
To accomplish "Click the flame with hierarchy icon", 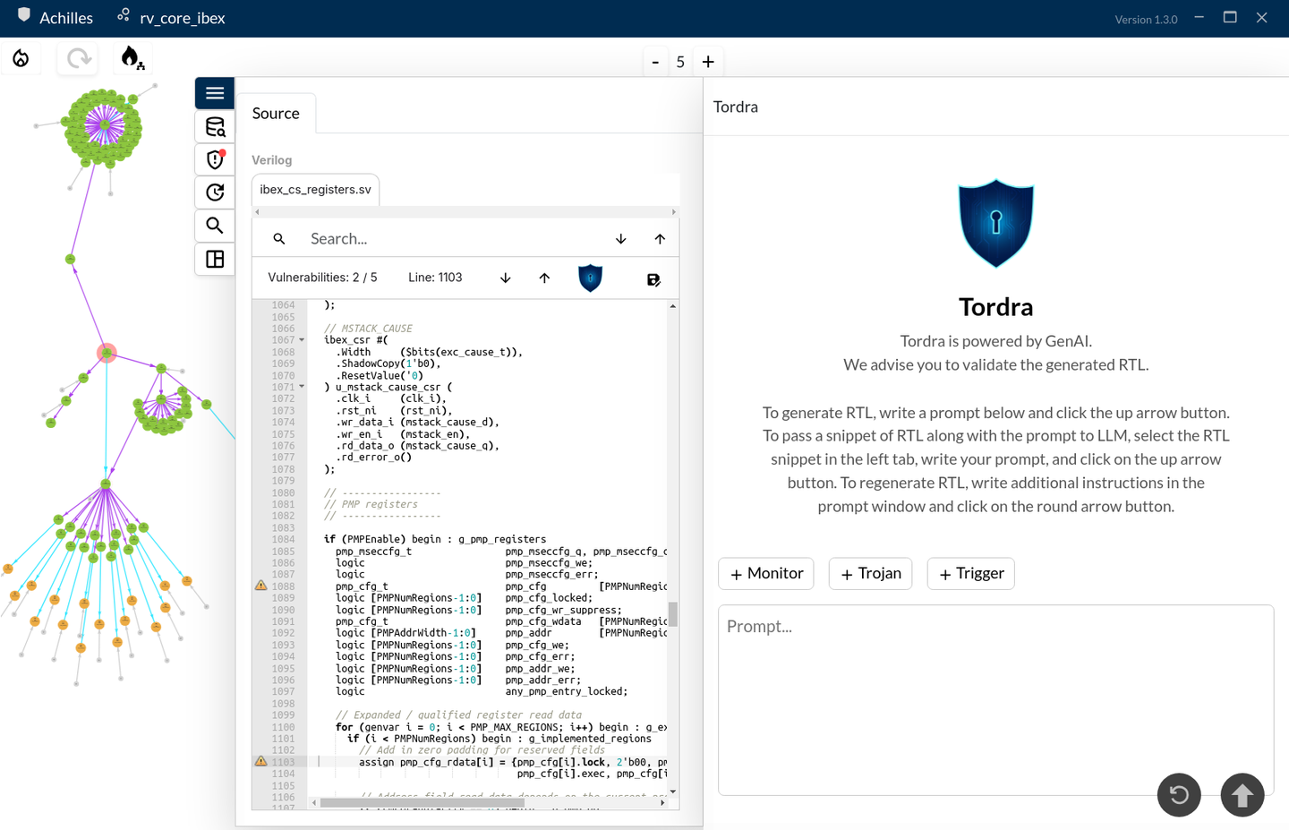I will (x=132, y=58).
